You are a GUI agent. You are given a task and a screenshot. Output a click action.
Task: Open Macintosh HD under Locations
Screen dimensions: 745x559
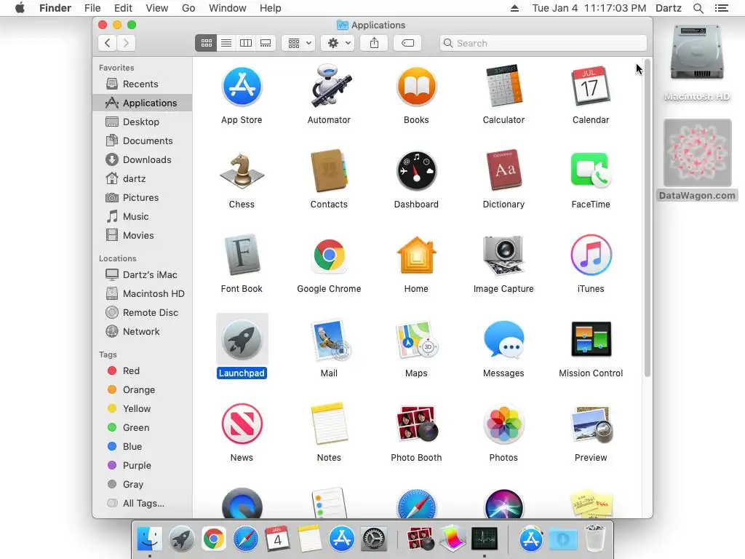[x=143, y=294]
